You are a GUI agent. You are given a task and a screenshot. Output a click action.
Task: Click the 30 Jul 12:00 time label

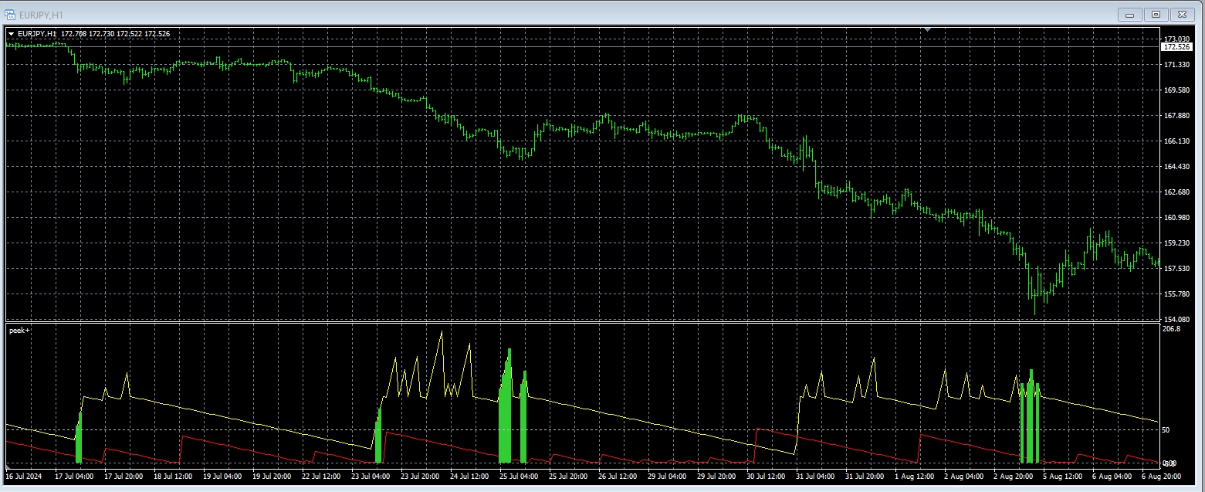(x=767, y=477)
